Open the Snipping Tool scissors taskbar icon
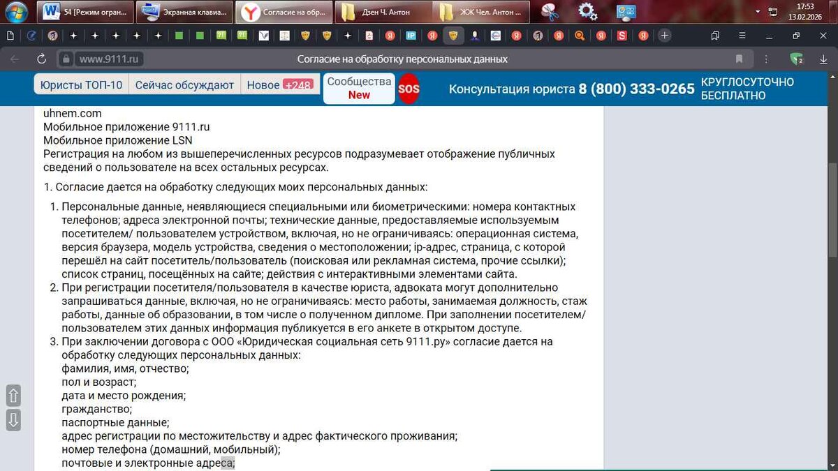Image resolution: width=838 pixels, height=471 pixels. click(x=550, y=12)
